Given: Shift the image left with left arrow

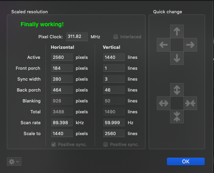Looking at the screenshot, I should [x=164, y=45].
